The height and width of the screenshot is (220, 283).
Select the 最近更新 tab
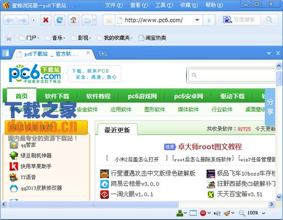117,130
